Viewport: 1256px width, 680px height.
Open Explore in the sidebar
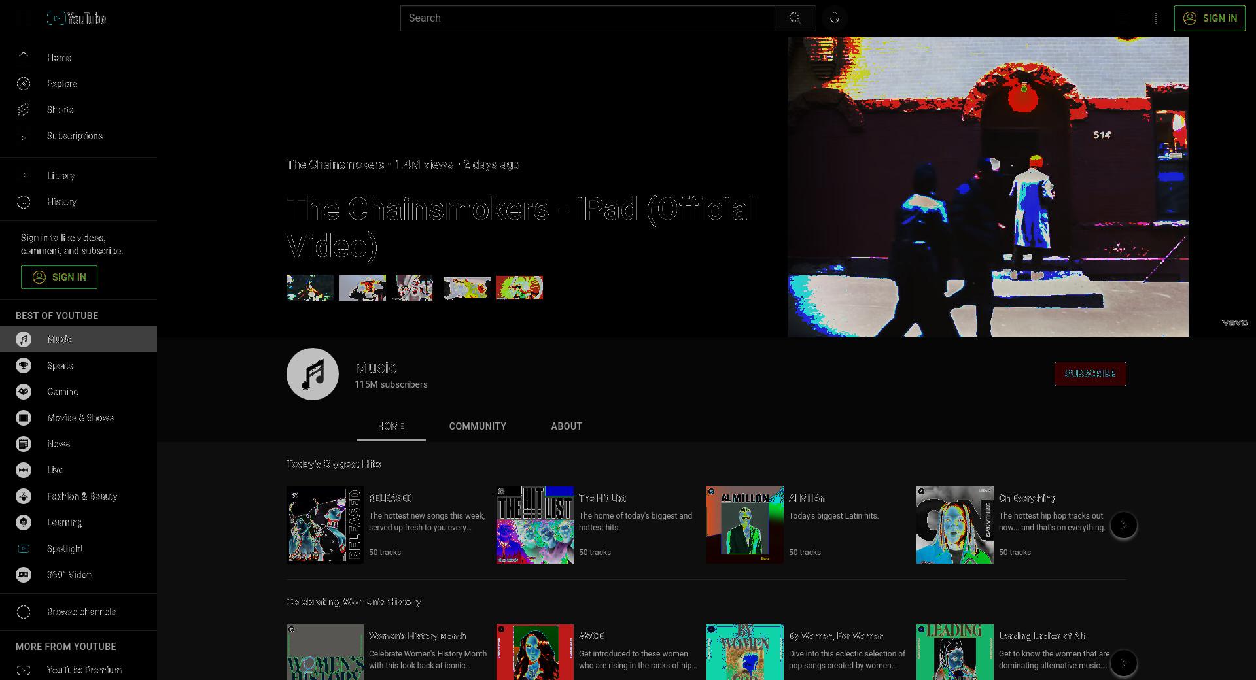78,84
